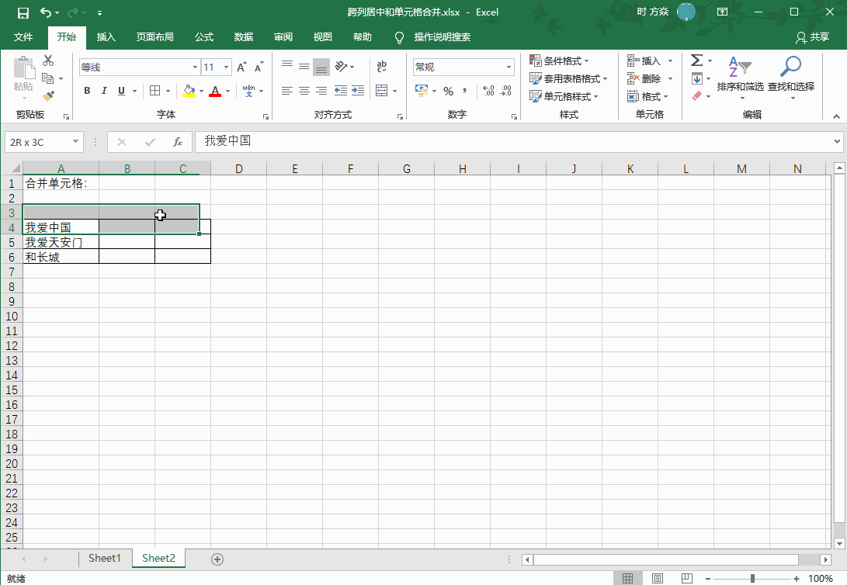Add a new sheet with plus icon
The width and height of the screenshot is (847, 585).
point(217,559)
